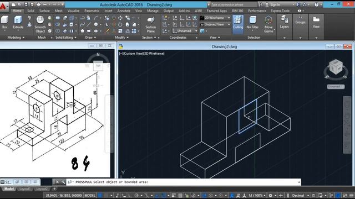The image size is (355, 199).
Task: Open the Express Tools ribbon tab
Action: coord(280,11)
